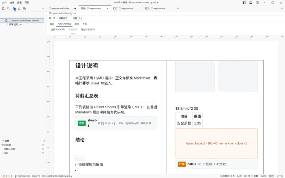Click the 第 1 页 page label
This screenshot has height=178, width=285.
click(x=52, y=19)
